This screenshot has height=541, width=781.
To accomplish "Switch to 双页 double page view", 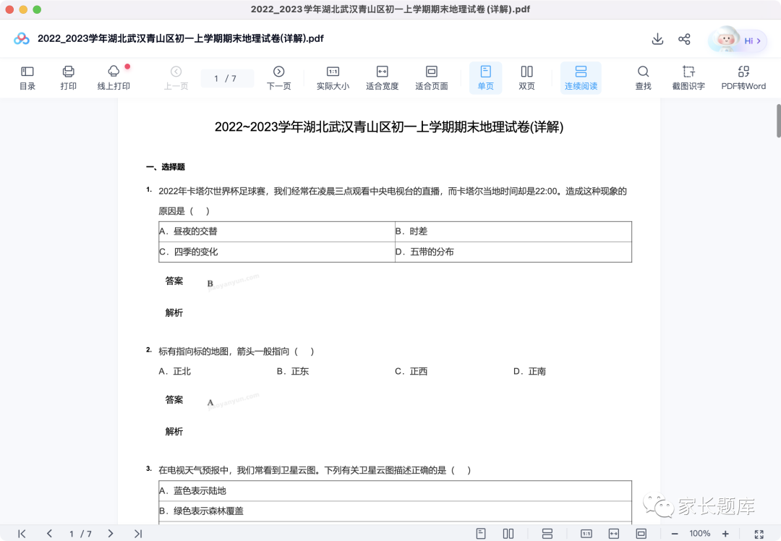I will (526, 78).
